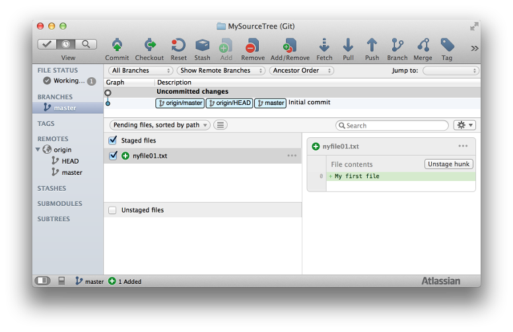Click the Commit toolbar icon
Screen dimensions: 513x332
pyautogui.click(x=117, y=45)
